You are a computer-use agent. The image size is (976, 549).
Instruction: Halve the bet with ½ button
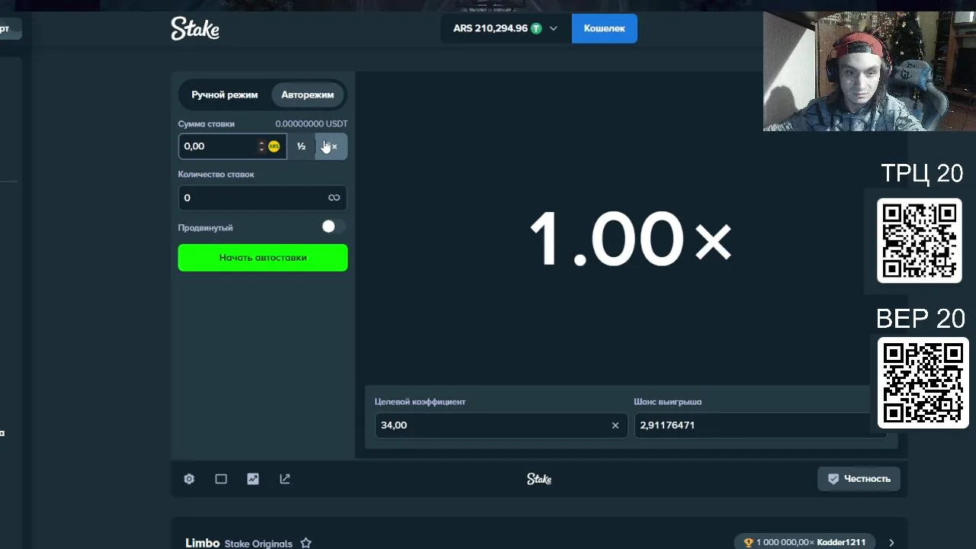301,146
